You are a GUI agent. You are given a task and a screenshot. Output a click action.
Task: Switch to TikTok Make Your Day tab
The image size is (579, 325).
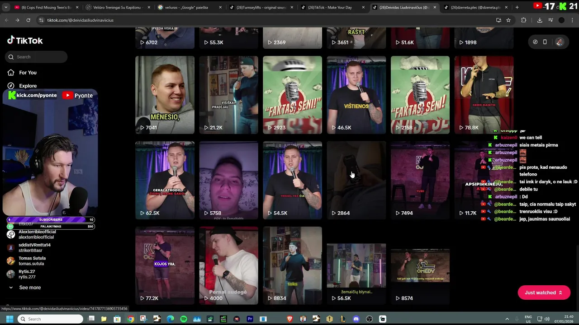coord(332,7)
